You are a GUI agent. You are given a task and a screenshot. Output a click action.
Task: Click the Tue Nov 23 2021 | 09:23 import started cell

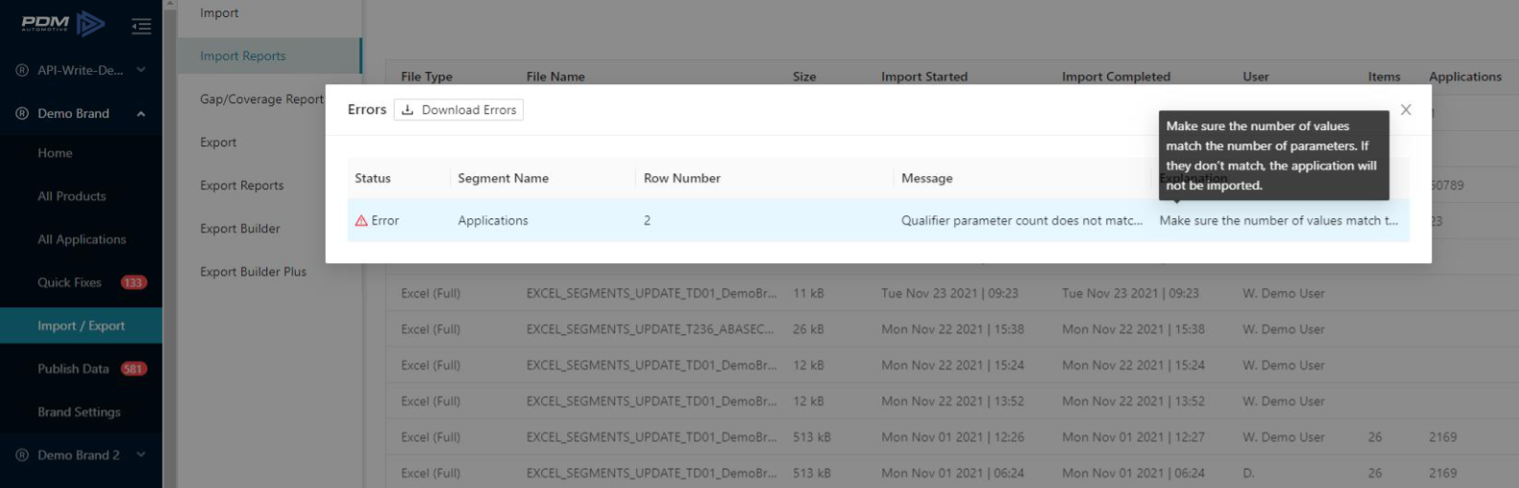click(x=950, y=293)
